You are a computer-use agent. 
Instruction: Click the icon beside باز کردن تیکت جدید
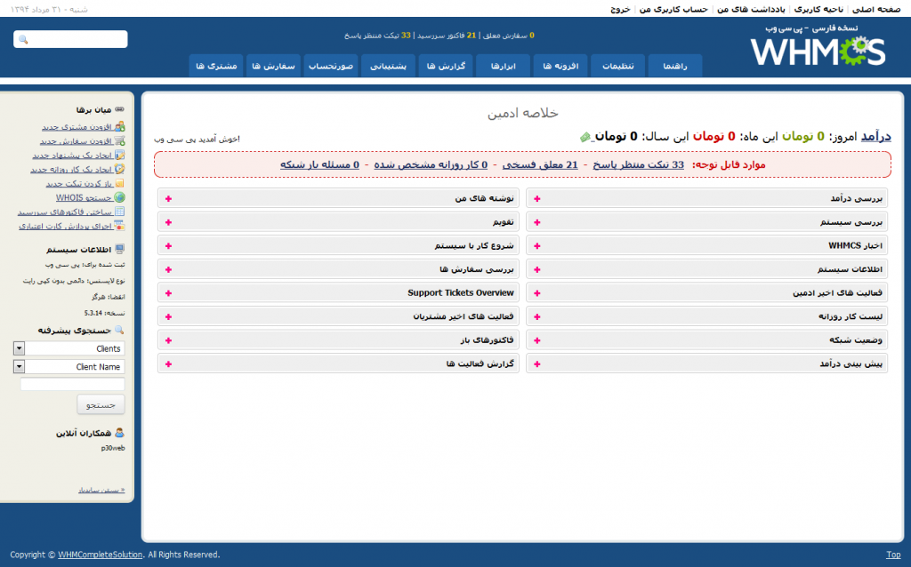coord(120,183)
